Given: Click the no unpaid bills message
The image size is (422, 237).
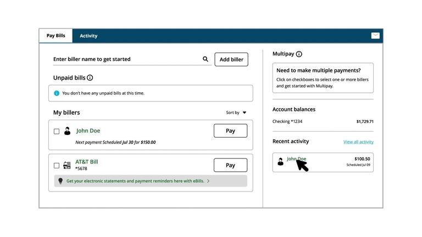Looking at the screenshot, I should (x=103, y=93).
